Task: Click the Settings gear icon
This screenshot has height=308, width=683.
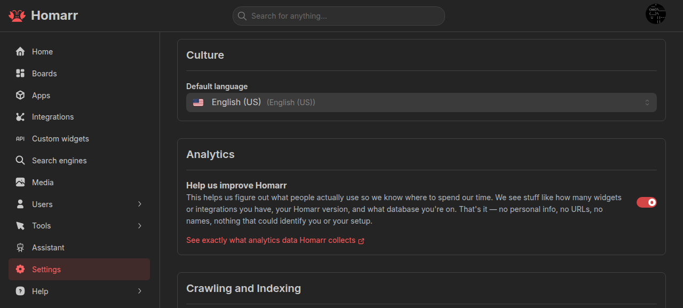Action: (20, 270)
